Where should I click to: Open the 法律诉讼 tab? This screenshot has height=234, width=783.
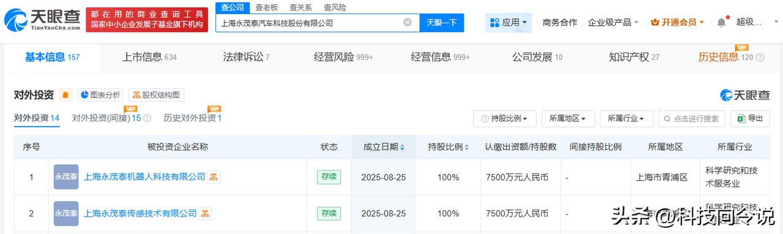click(x=246, y=58)
